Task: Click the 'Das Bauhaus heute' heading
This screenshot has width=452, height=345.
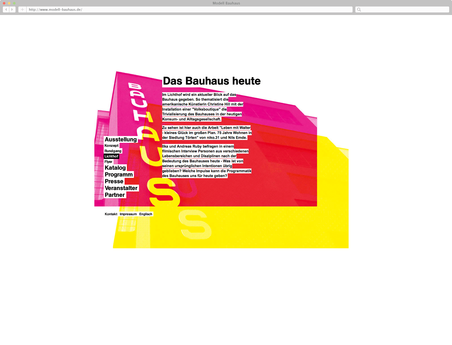Action: coord(212,81)
